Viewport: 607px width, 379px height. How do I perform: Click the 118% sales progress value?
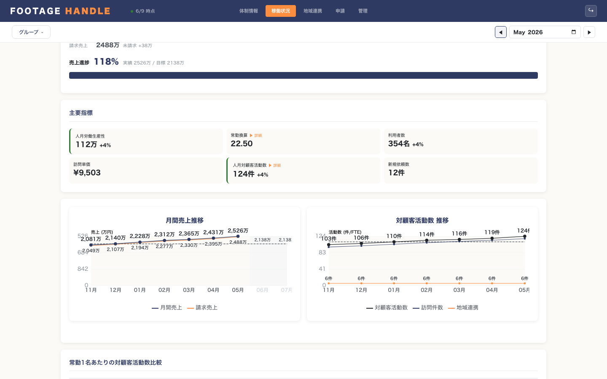point(106,61)
